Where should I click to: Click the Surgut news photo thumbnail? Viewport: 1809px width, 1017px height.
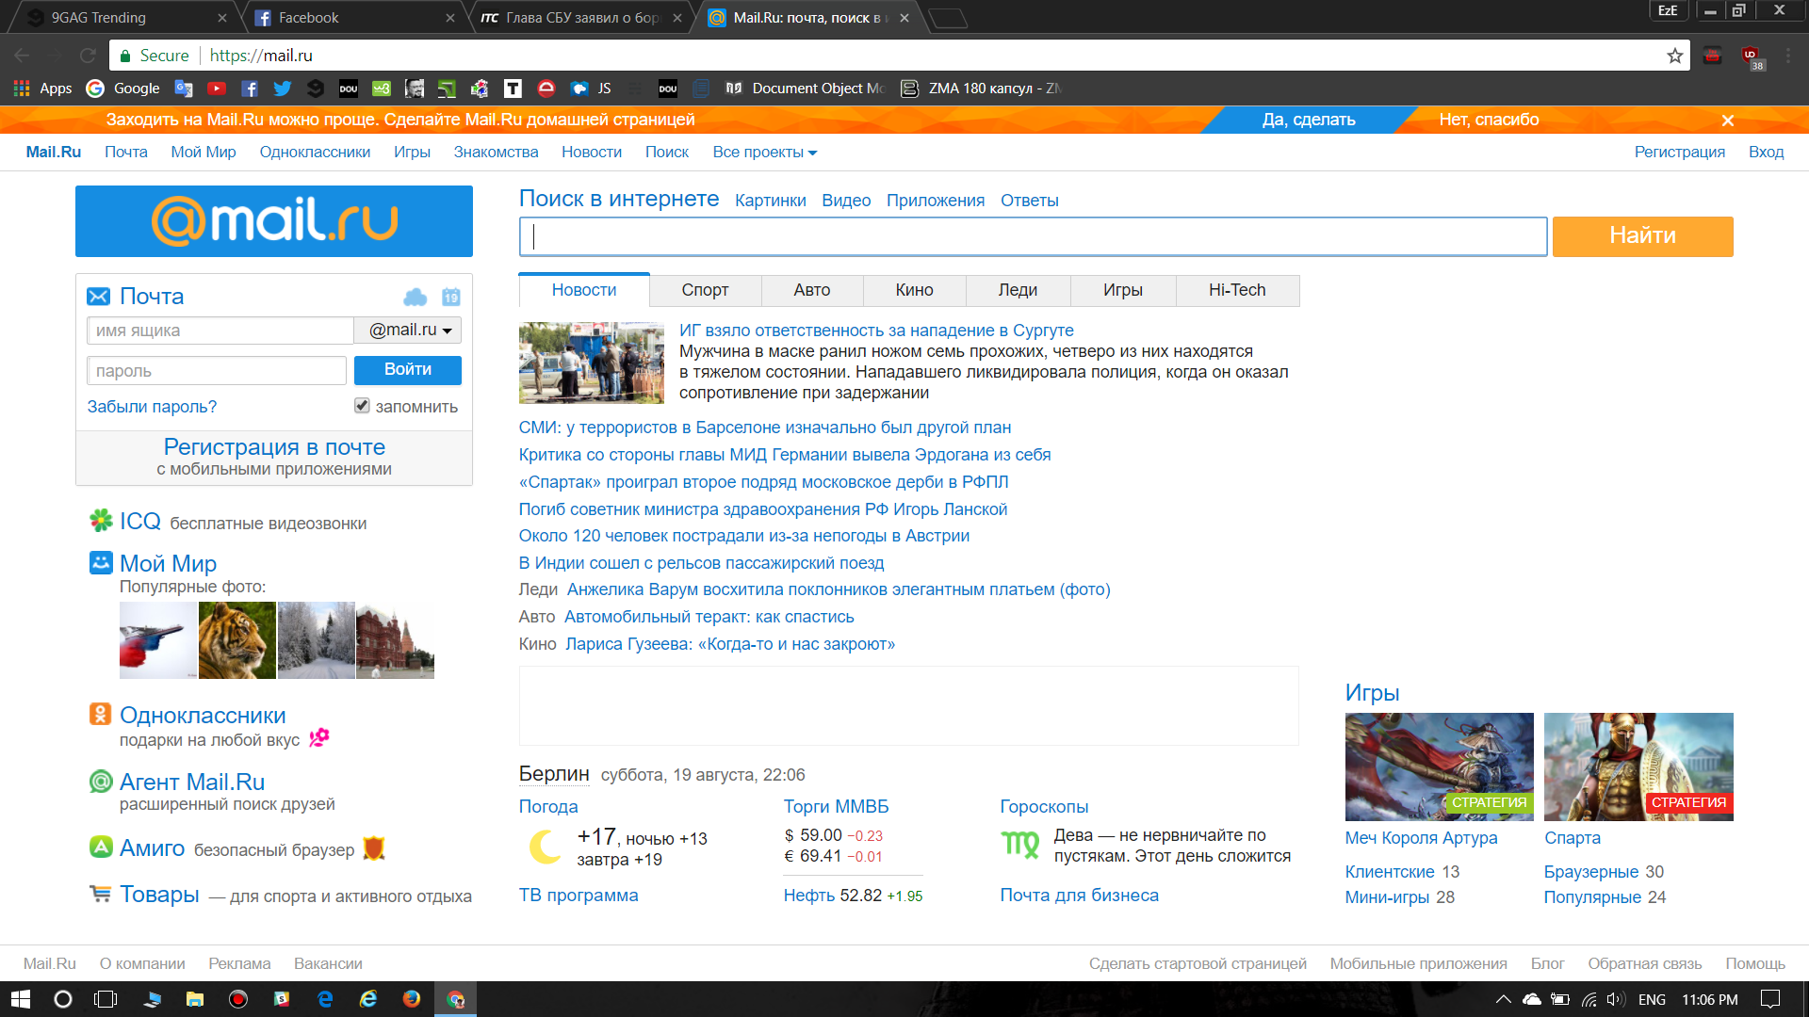click(x=592, y=363)
